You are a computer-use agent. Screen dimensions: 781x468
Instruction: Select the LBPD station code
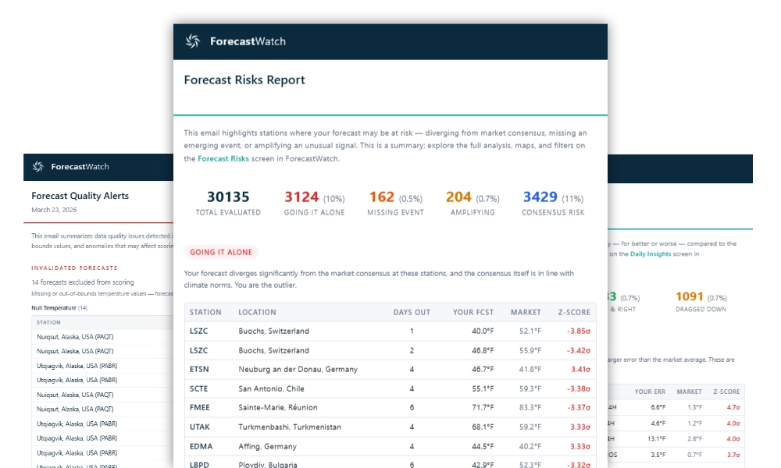[199, 465]
